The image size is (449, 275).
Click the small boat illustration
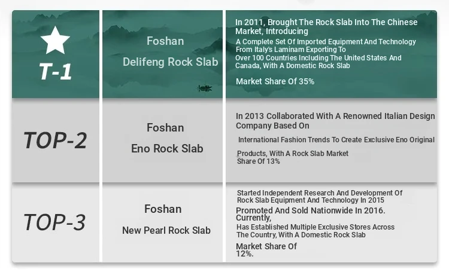point(205,88)
